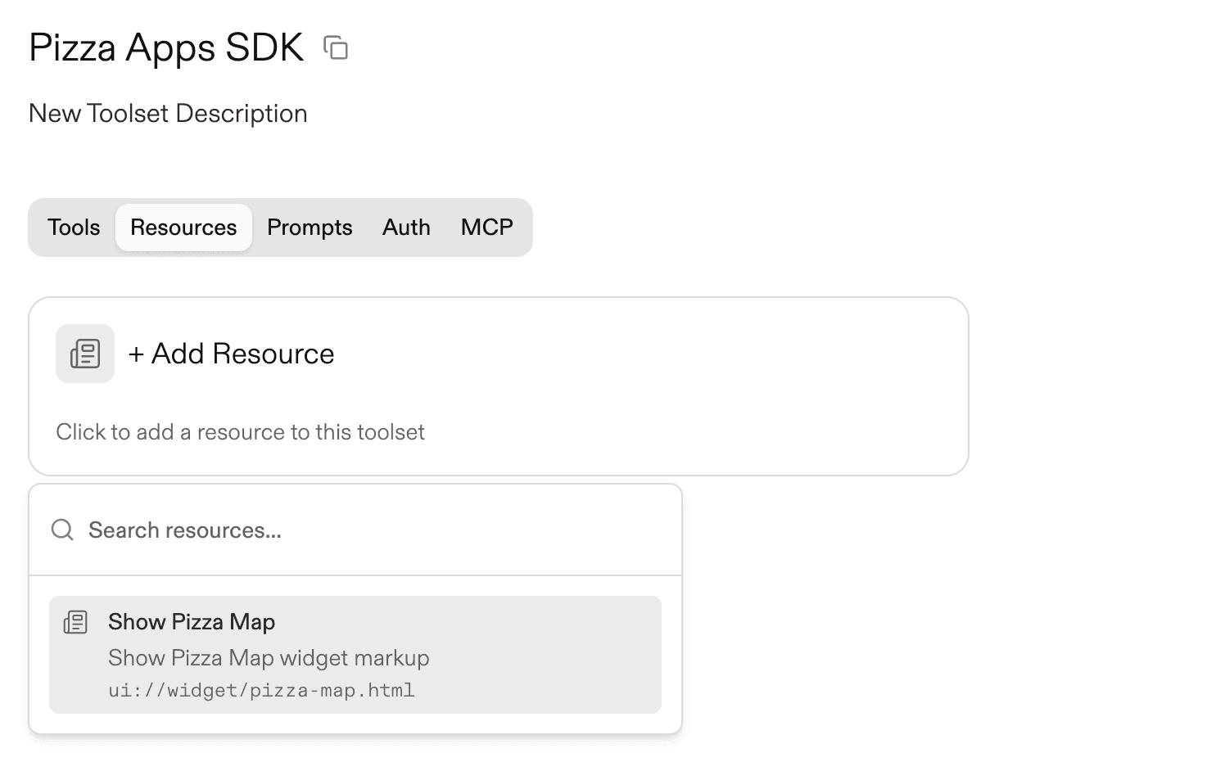Click the Show Pizza Map widget markup description
Image resolution: width=1225 pixels, height=771 pixels.
click(269, 657)
